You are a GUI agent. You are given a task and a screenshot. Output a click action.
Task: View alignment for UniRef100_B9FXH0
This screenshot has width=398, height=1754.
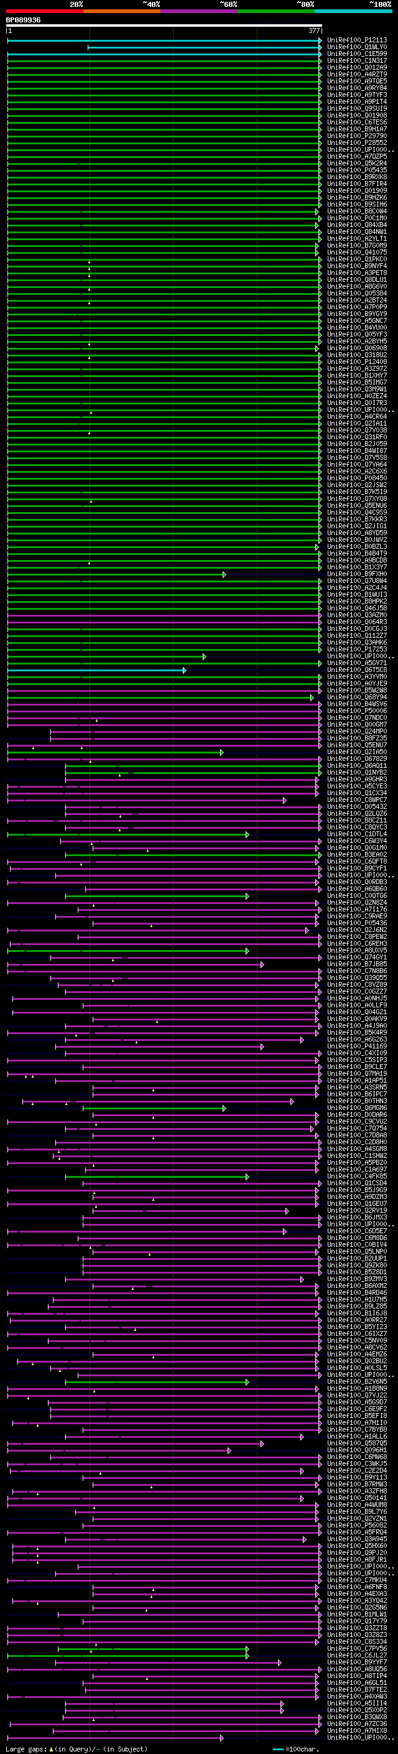point(357,574)
